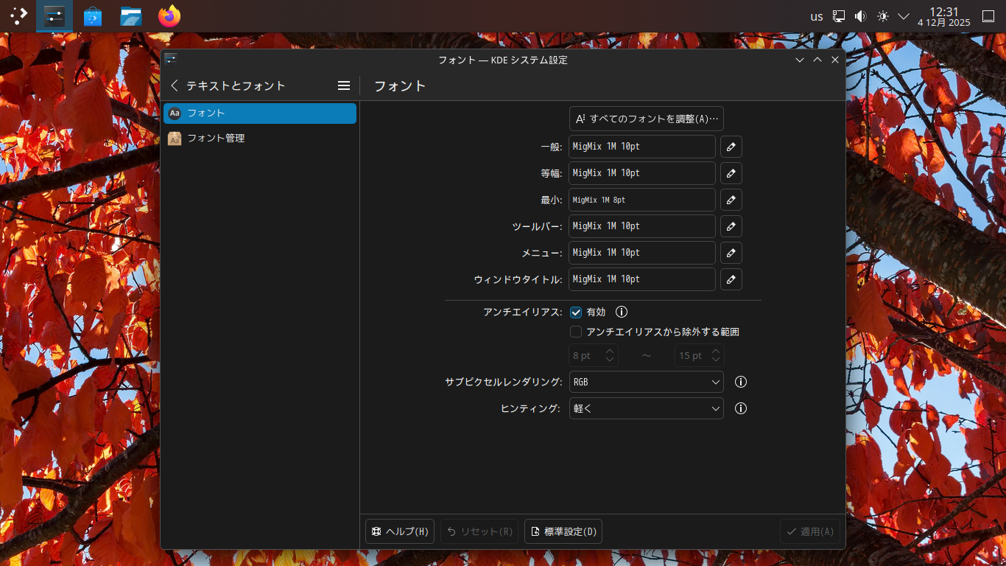Screen dimensions: 1006x566
Task: Open the ヒンティング dropdown
Action: click(647, 408)
